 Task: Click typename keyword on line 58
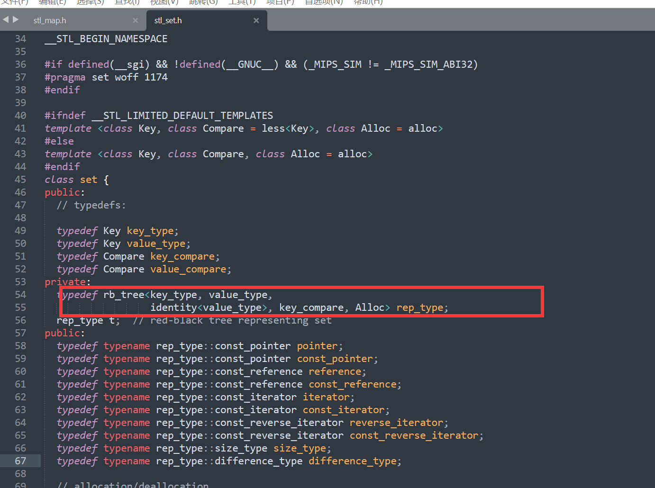point(127,346)
